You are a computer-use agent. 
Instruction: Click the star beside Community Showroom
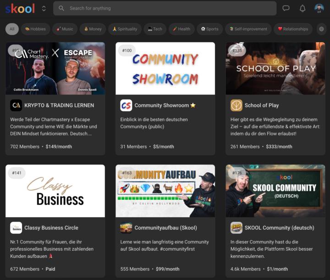pos(193,105)
